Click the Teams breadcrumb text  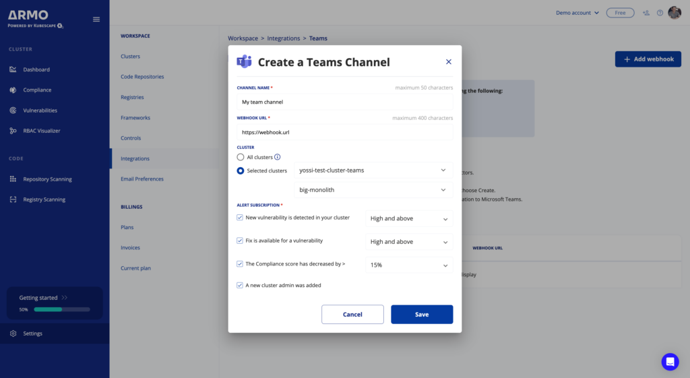coord(318,38)
